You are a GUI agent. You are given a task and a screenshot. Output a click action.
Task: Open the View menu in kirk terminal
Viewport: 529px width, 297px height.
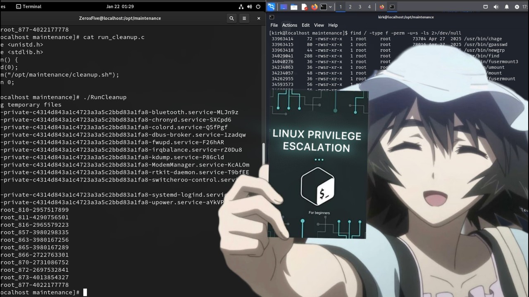(x=319, y=25)
